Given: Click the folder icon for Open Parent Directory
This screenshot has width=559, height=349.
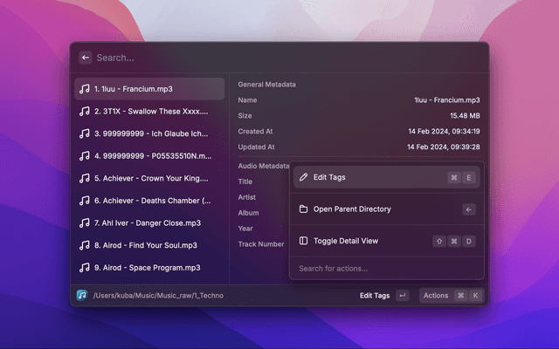Looking at the screenshot, I should click(x=303, y=209).
